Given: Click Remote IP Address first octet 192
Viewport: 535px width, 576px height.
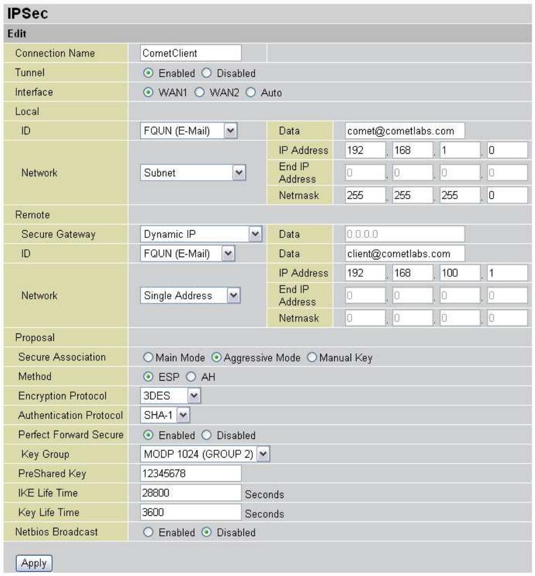Looking at the screenshot, I should 365,273.
